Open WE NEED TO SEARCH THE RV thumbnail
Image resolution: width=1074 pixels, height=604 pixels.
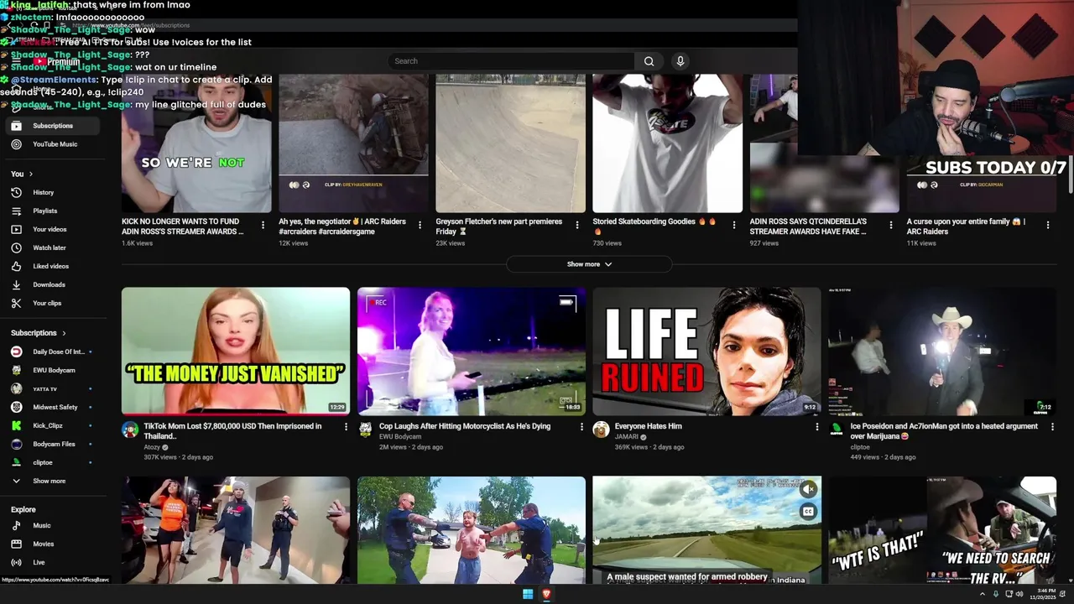(942, 530)
